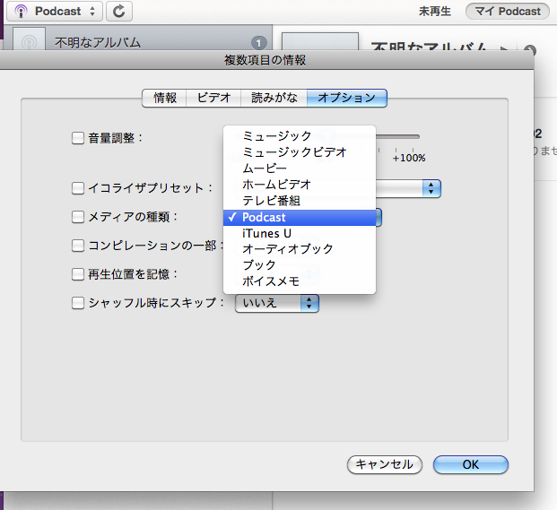Select オーディオブック in the popup list

coord(300,249)
